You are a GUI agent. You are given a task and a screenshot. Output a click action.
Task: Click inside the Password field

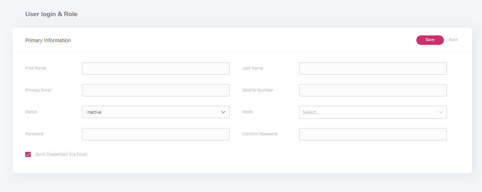tap(155, 134)
